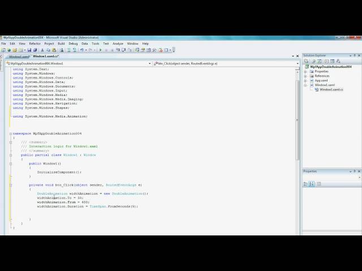362x271 pixels.
Task: Collapse the summary comment outlining block
Action: tap(11, 142)
